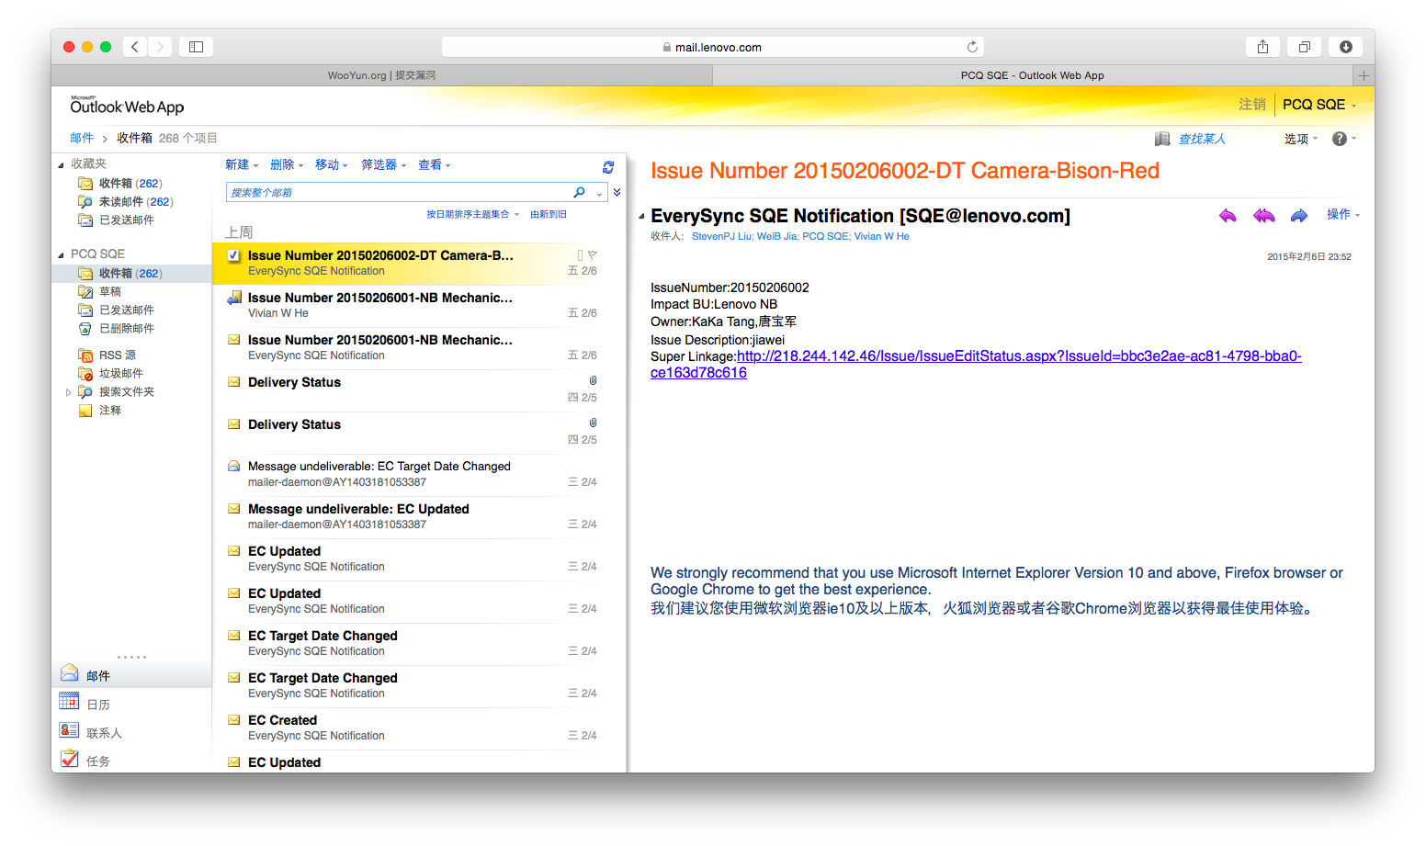The width and height of the screenshot is (1426, 846).
Task: Select the 收件箱 inbox under PCQ SQE
Action: coord(130,273)
